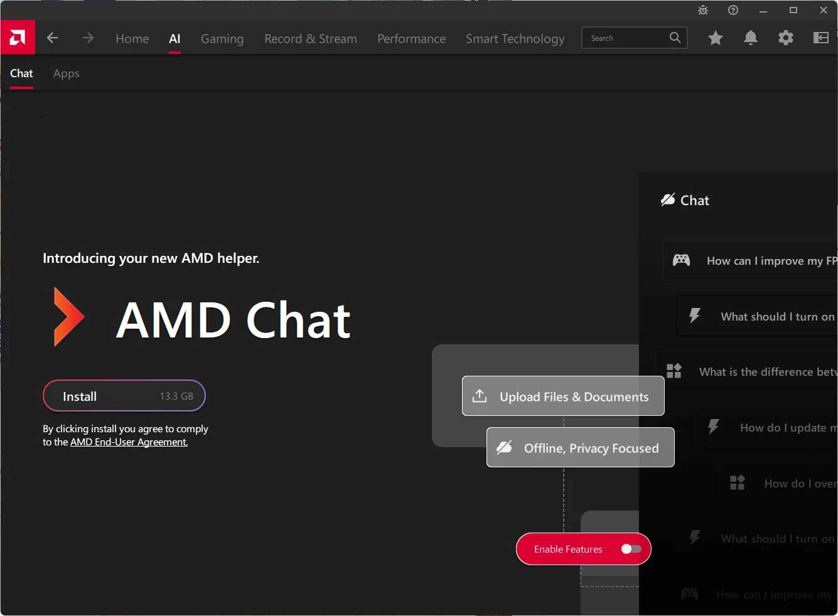The width and height of the screenshot is (838, 616).
Task: Open settings gear icon
Action: [786, 38]
